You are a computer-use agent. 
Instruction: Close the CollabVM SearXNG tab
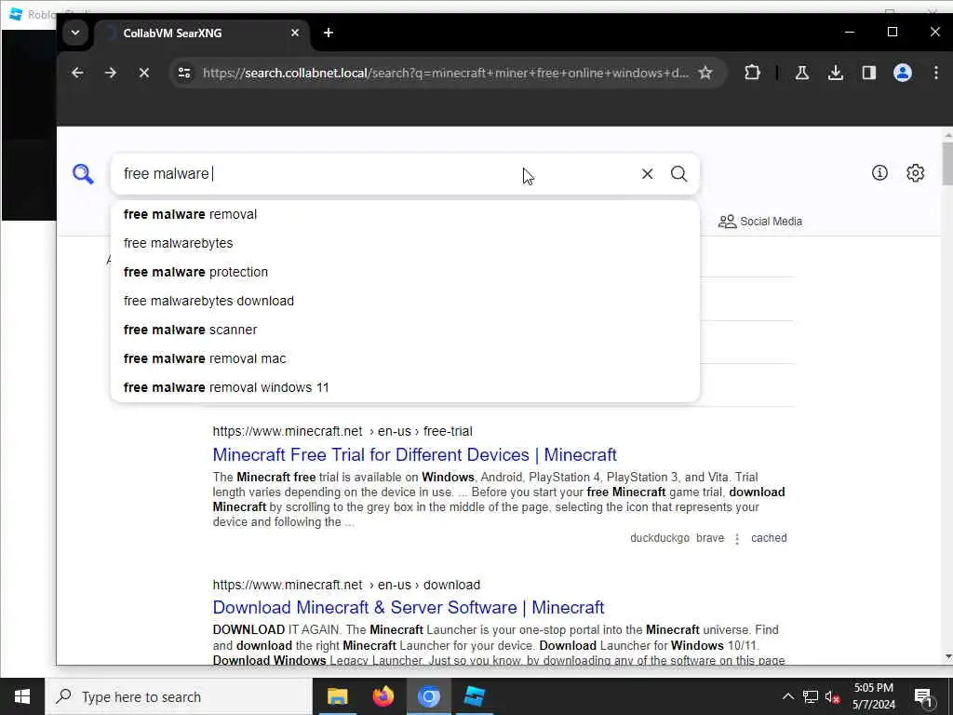(295, 33)
